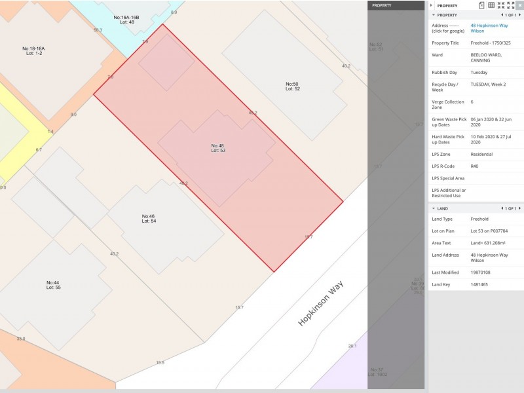Image resolution: width=524 pixels, height=393 pixels.
Task: Click the highlighted No:48 Lot 53 parcel
Action: [x=218, y=148]
